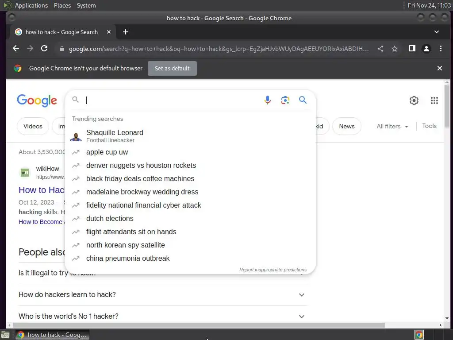The image size is (453, 340).
Task: Open the Chrome side panel
Action: click(412, 49)
